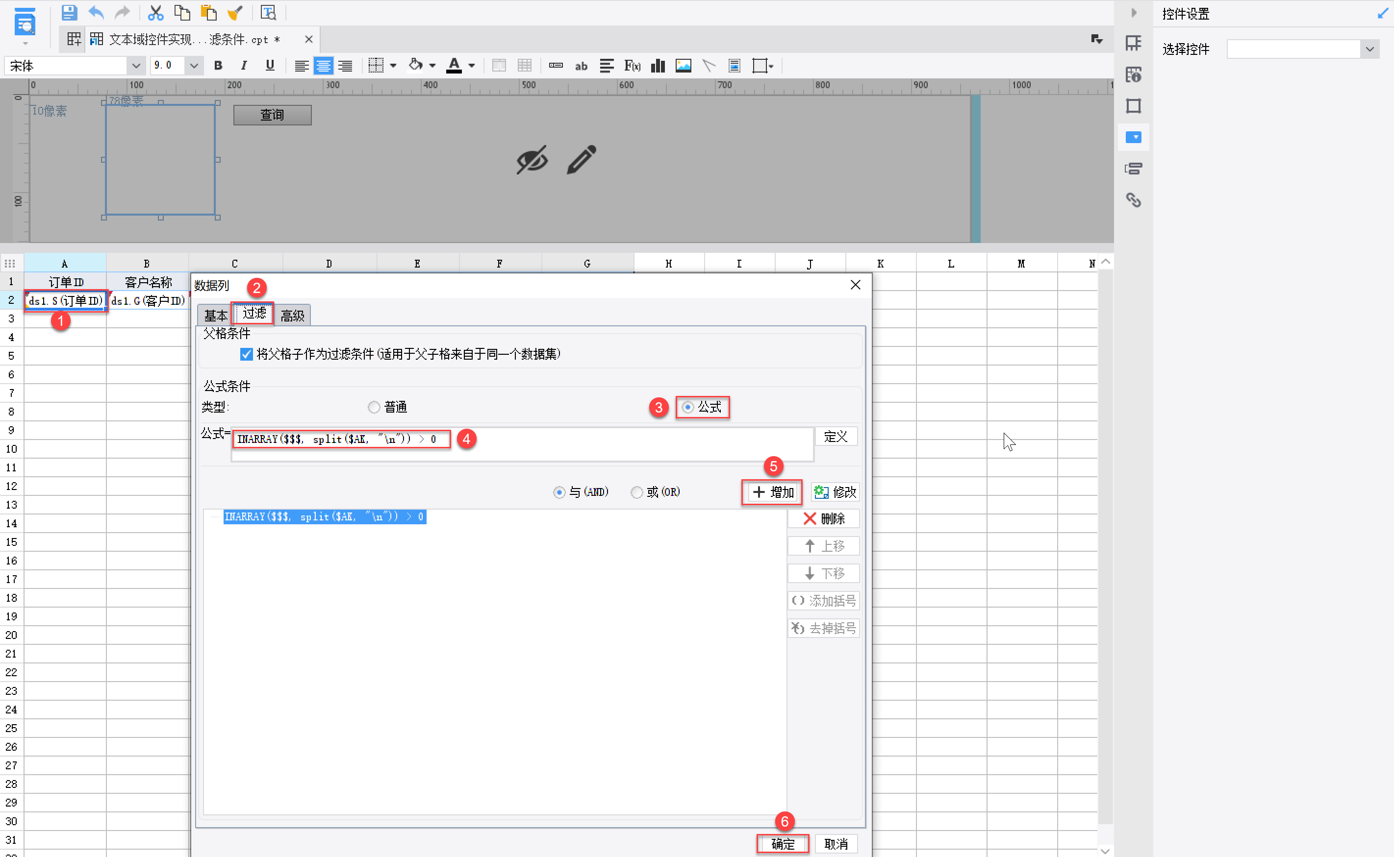
Task: Switch to the 基本 tab
Action: point(216,316)
